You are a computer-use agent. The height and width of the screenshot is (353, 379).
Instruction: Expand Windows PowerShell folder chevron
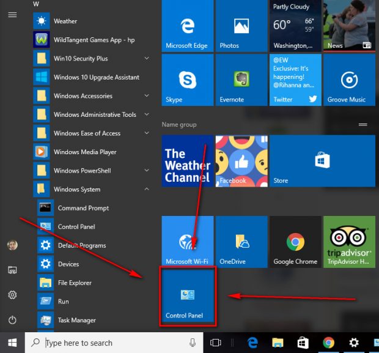coord(147,170)
